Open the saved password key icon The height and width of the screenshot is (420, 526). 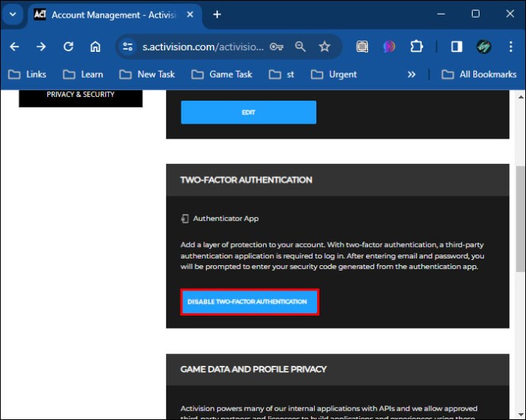coord(277,46)
